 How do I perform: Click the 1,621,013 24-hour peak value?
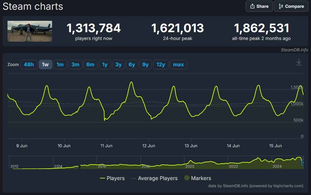coord(178,28)
